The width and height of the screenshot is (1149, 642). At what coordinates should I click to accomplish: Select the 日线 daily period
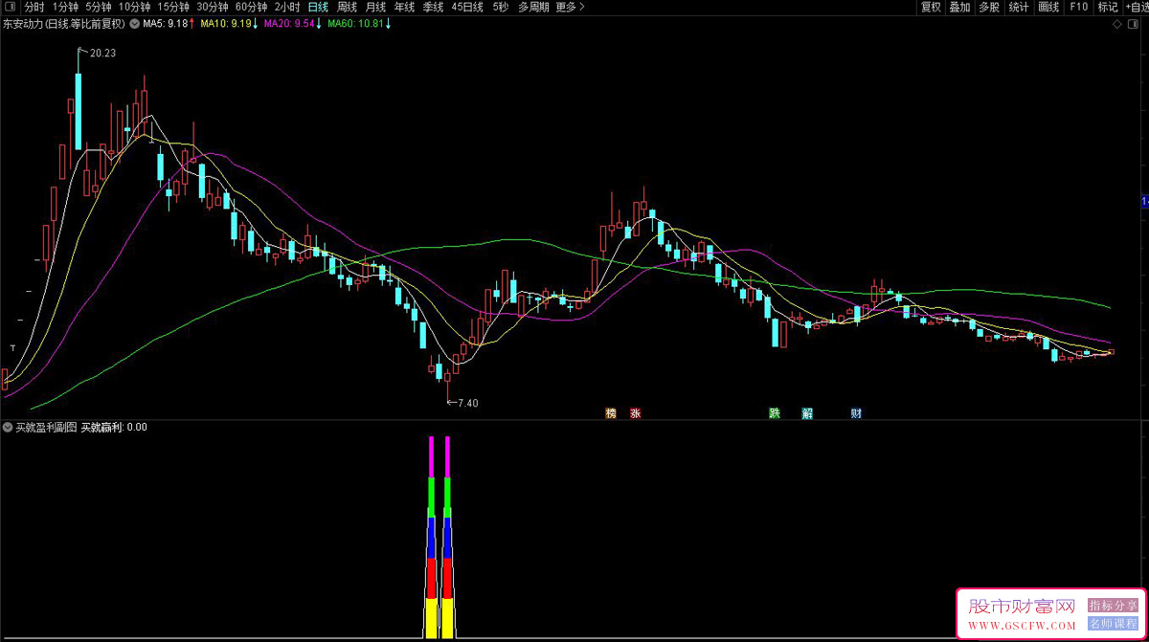coord(318,7)
